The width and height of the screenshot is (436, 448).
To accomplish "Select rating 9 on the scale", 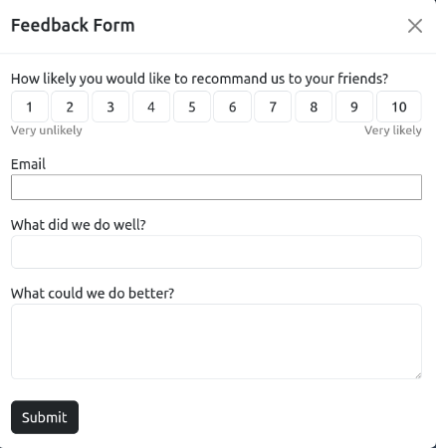I will pos(354,107).
